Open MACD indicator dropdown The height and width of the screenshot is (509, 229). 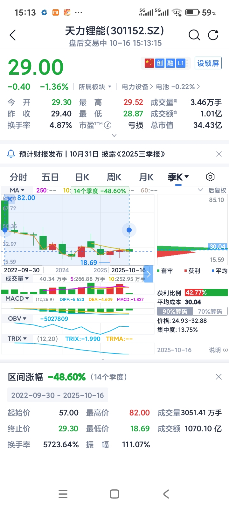(x=17, y=298)
